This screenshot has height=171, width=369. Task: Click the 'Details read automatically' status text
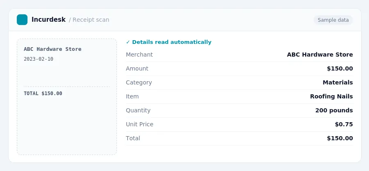(171, 42)
